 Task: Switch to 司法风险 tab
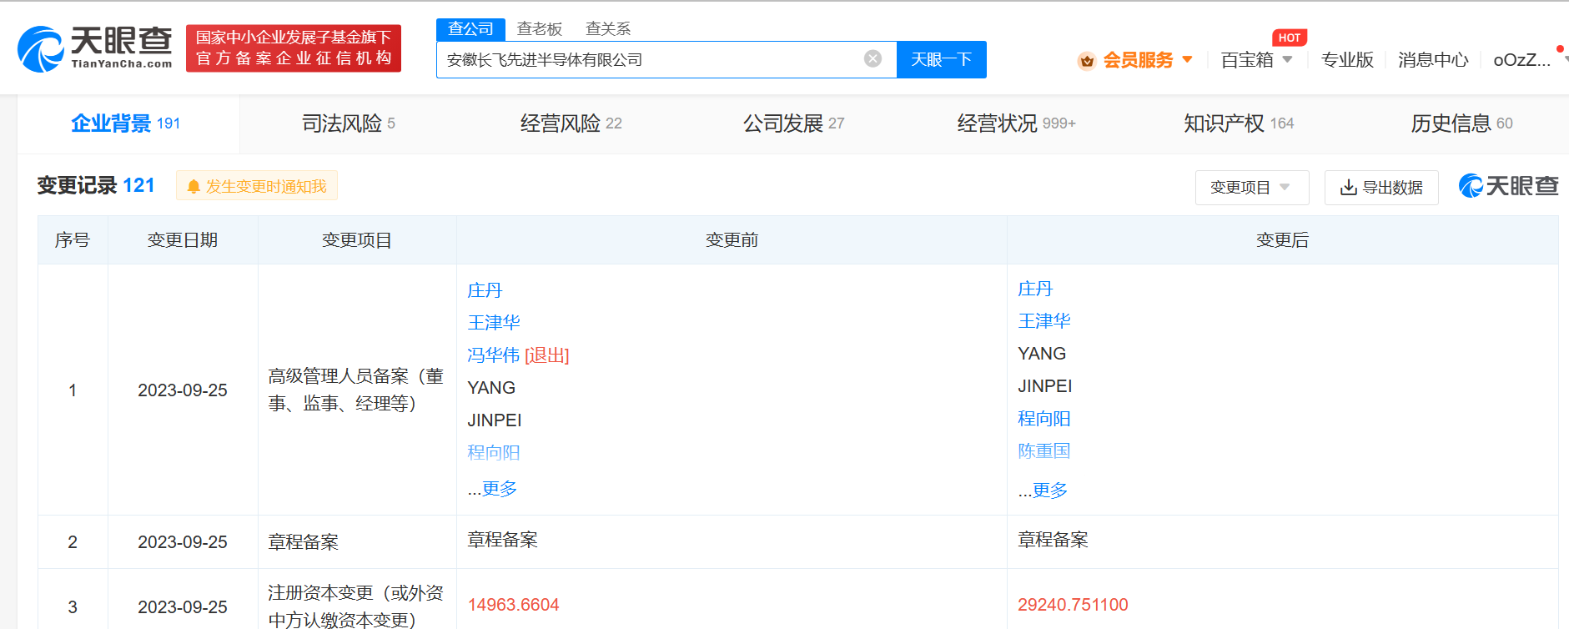[349, 123]
